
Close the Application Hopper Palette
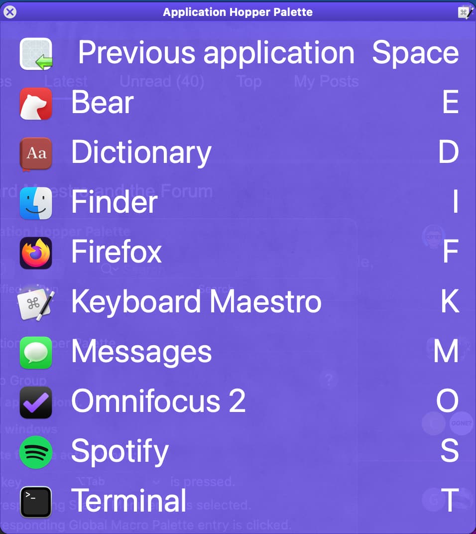coord(10,12)
